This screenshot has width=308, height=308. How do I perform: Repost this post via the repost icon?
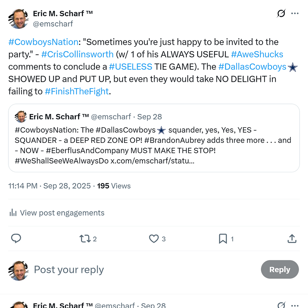(85, 238)
